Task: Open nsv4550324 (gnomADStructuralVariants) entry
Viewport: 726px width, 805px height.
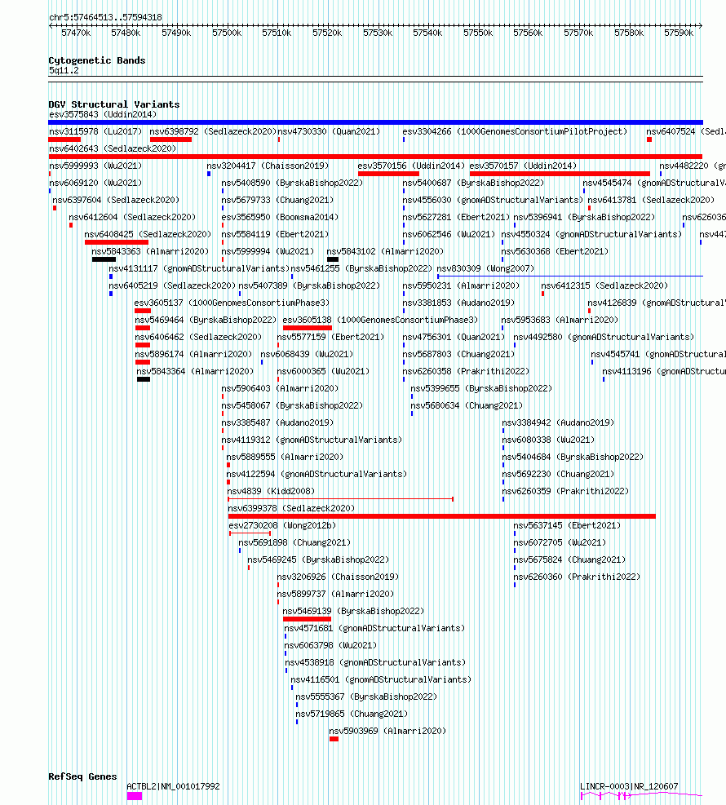Action: (591, 234)
